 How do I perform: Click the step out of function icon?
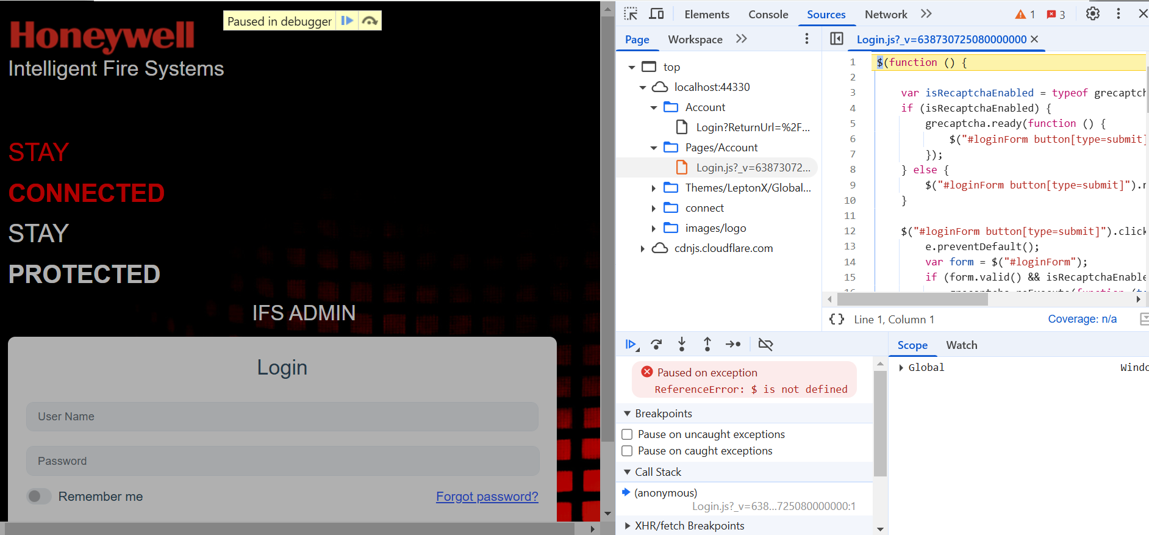tap(707, 345)
